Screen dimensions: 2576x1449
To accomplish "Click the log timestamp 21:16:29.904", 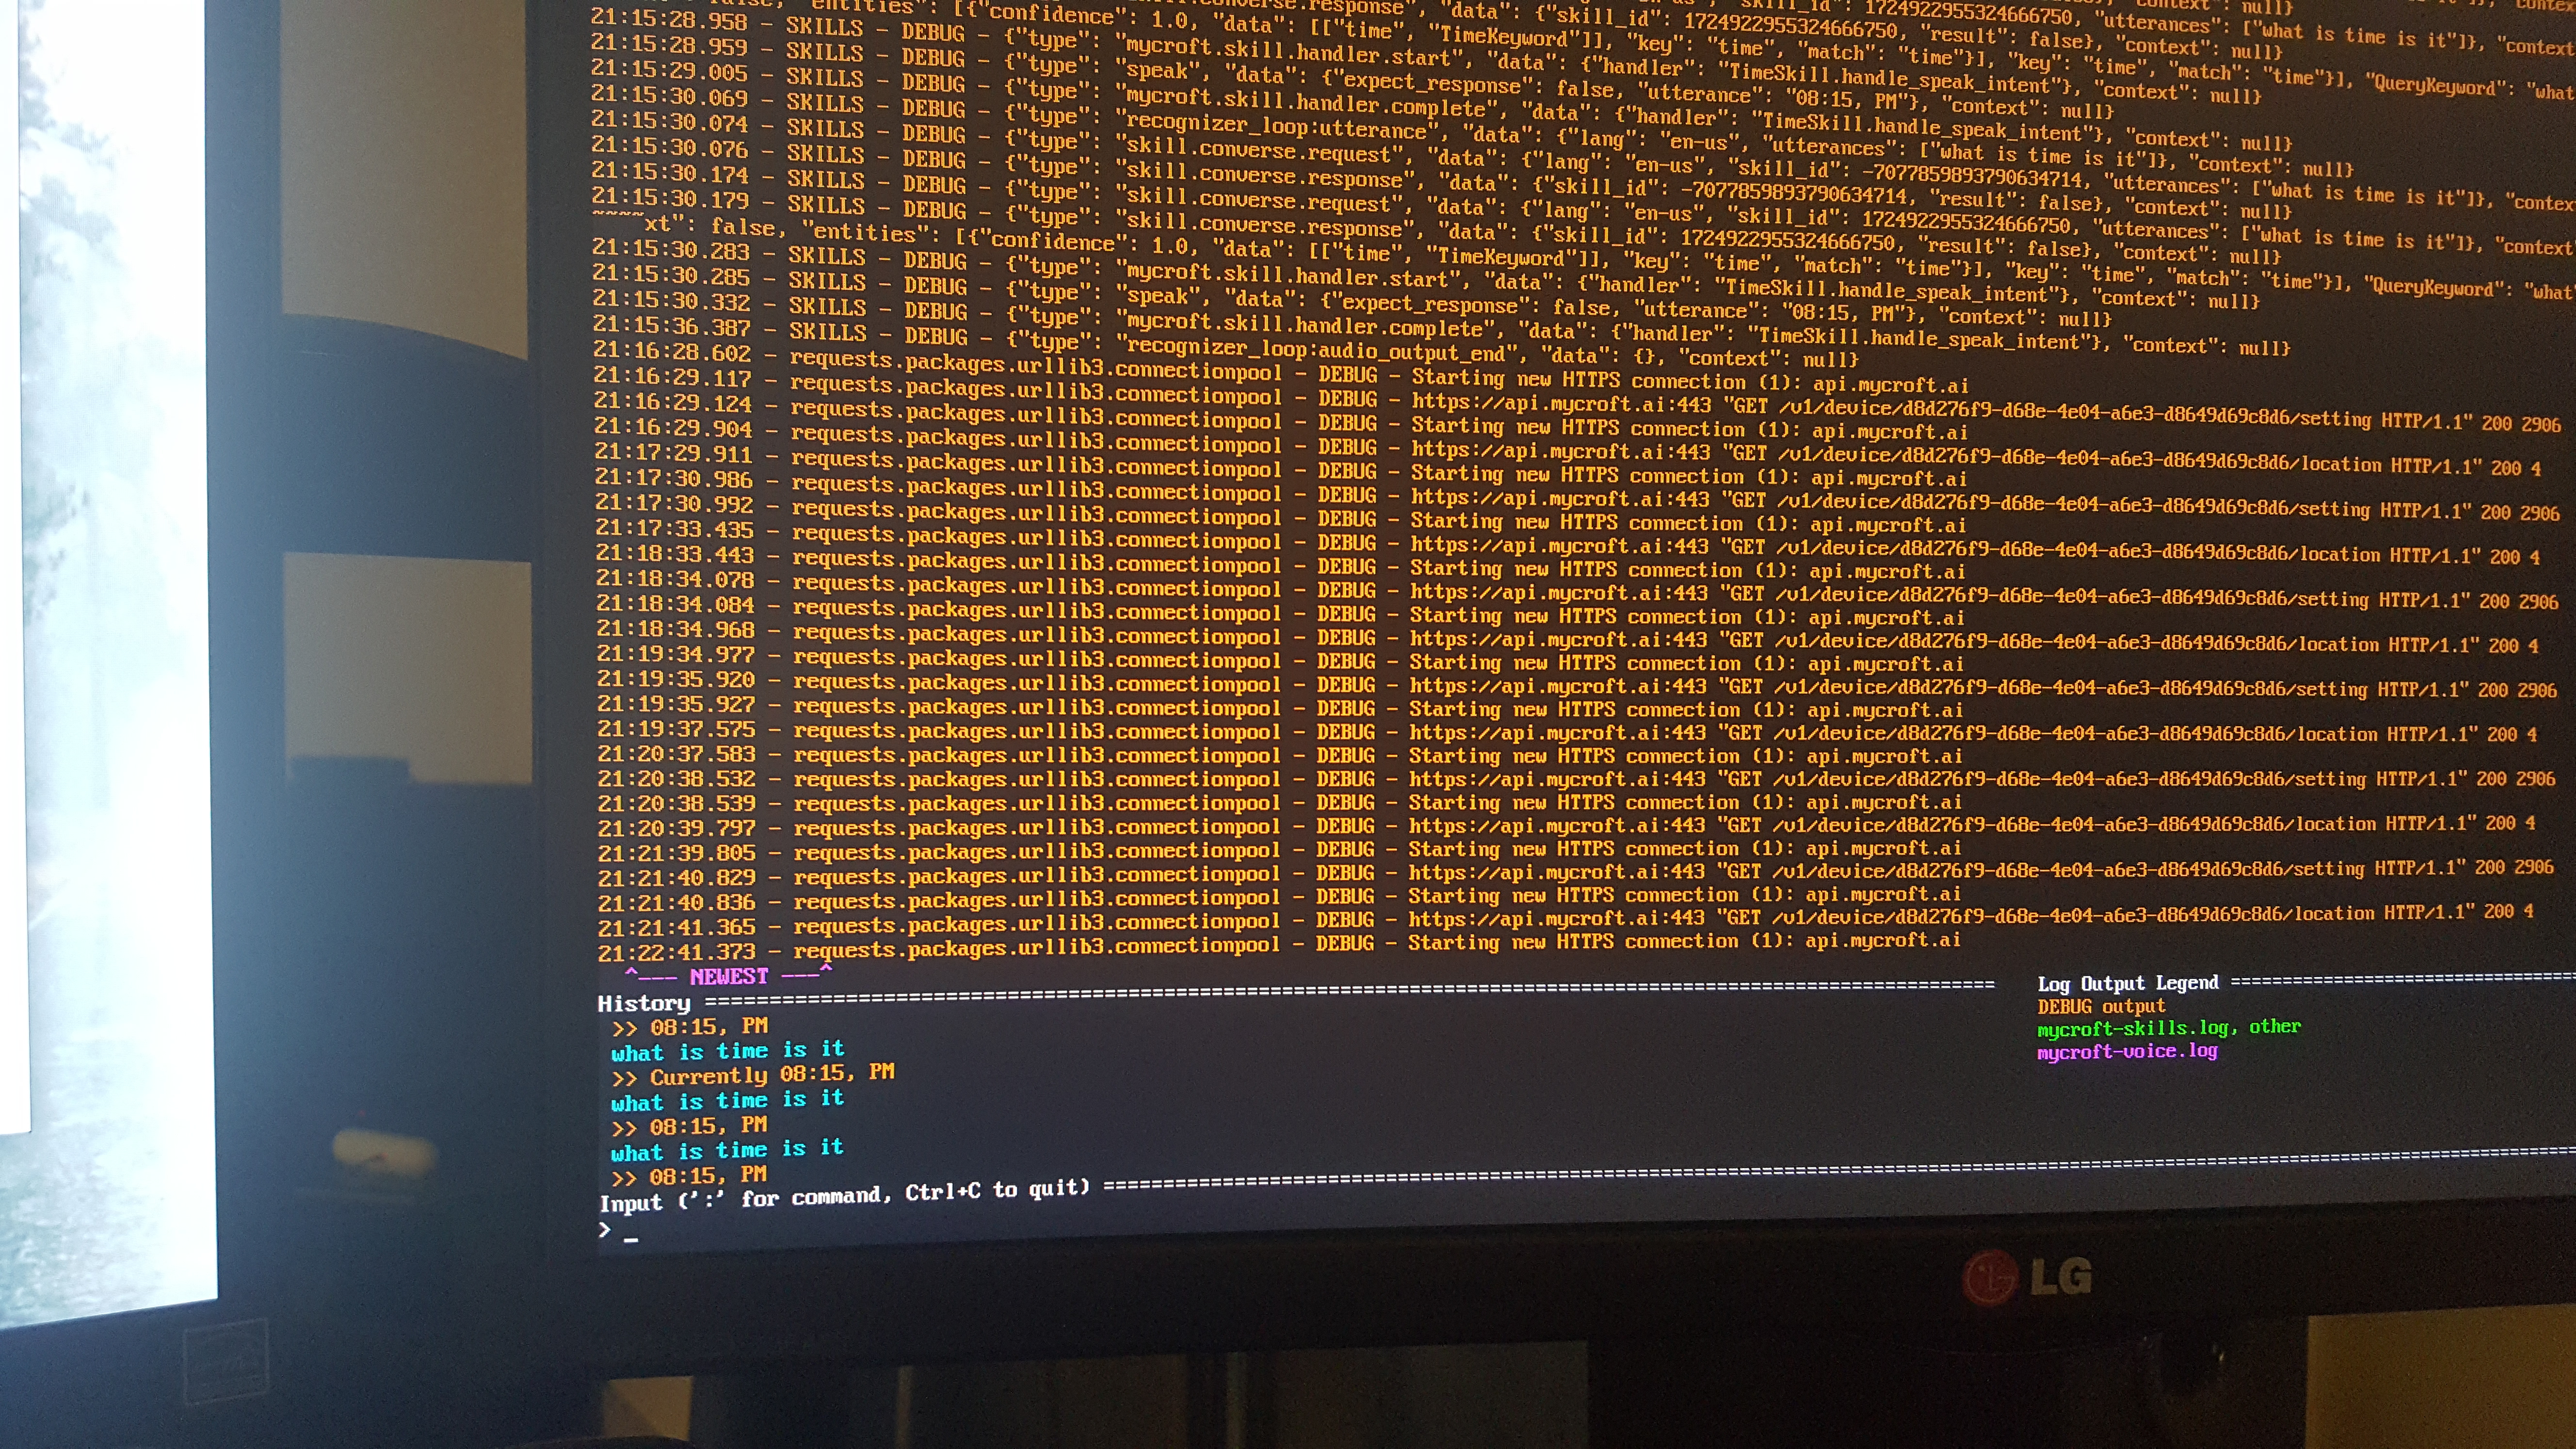I will point(673,427).
